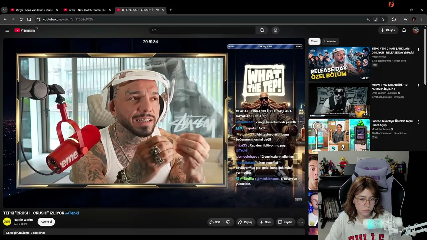
Task: Expand the tab search dropdown
Action: tap(4, 10)
